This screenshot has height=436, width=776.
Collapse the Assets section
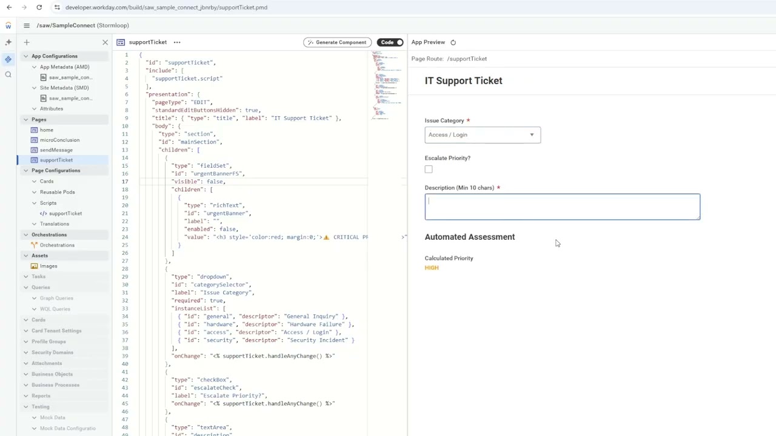pyautogui.click(x=26, y=256)
